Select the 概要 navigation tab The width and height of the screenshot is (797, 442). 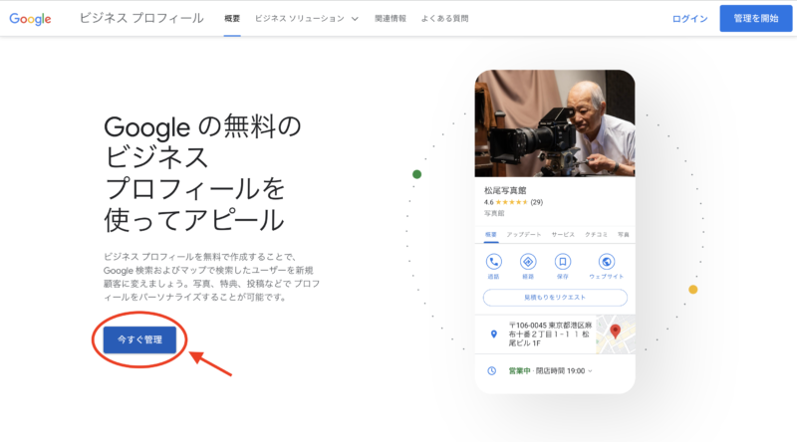coord(232,18)
